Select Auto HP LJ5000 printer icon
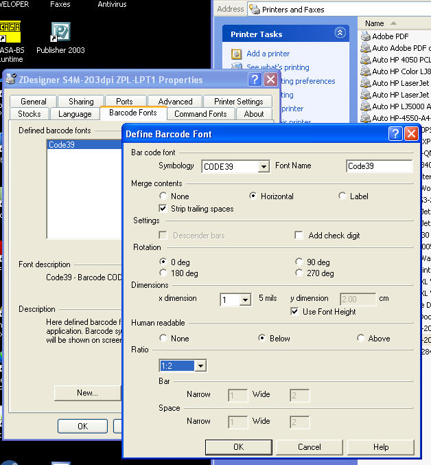Screen dimensions: 431x465 [366, 106]
